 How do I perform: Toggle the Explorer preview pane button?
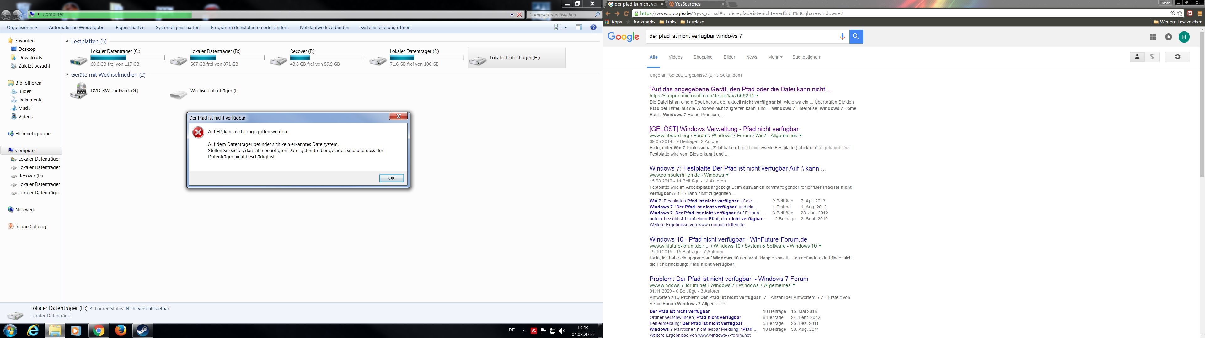tap(579, 28)
